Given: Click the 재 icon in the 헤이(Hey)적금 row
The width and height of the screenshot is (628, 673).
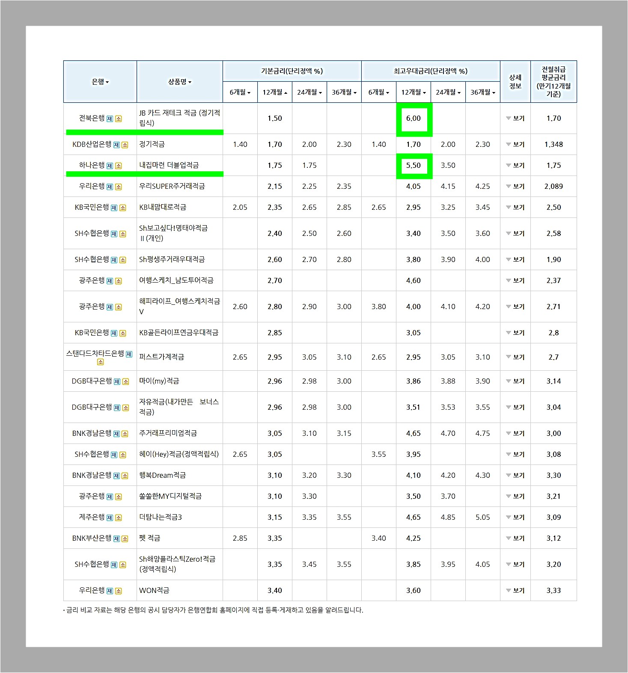Looking at the screenshot, I should [114, 455].
